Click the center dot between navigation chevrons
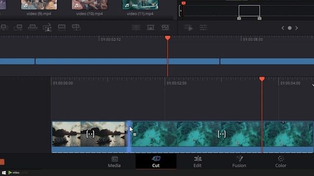 (x=289, y=28)
